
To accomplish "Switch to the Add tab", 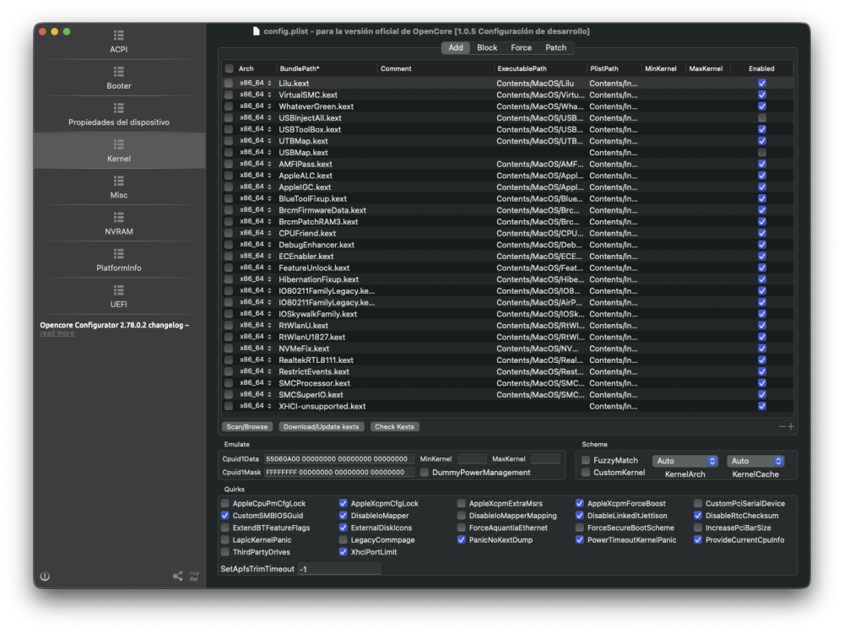I will [x=456, y=48].
